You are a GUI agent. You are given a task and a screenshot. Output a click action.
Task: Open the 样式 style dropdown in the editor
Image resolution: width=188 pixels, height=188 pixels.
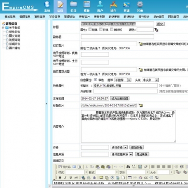[x=76, y=172]
